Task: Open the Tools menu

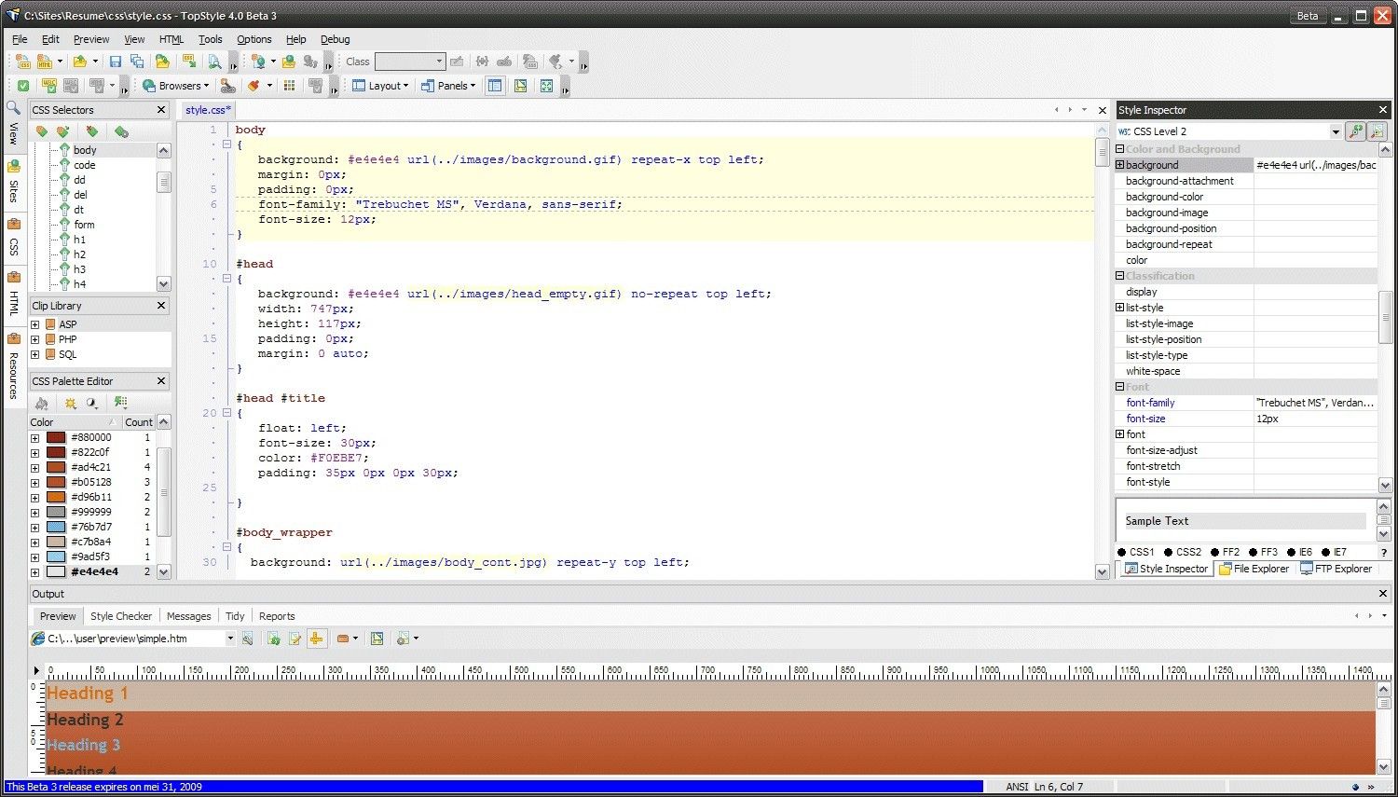Action: (x=210, y=39)
